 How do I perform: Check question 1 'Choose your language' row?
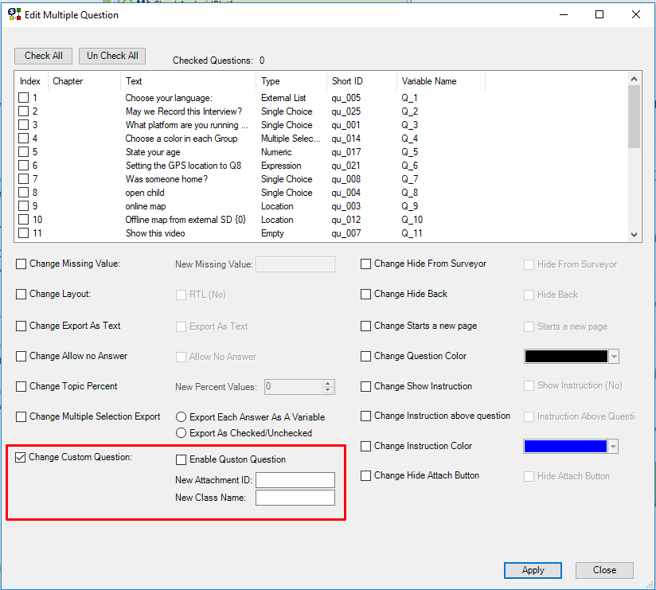click(x=23, y=98)
